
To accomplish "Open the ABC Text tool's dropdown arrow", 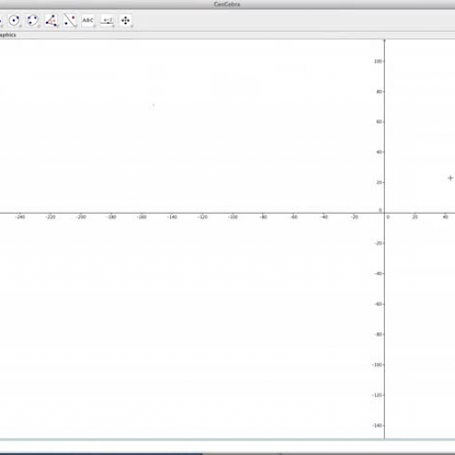I will click(95, 26).
